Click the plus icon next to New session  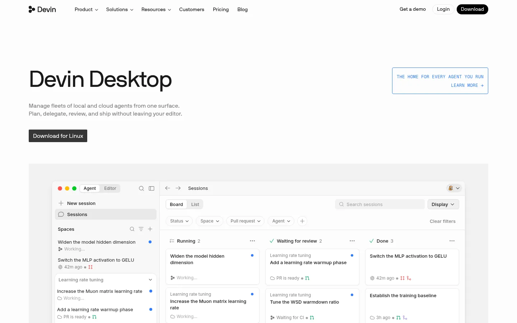pos(61,203)
